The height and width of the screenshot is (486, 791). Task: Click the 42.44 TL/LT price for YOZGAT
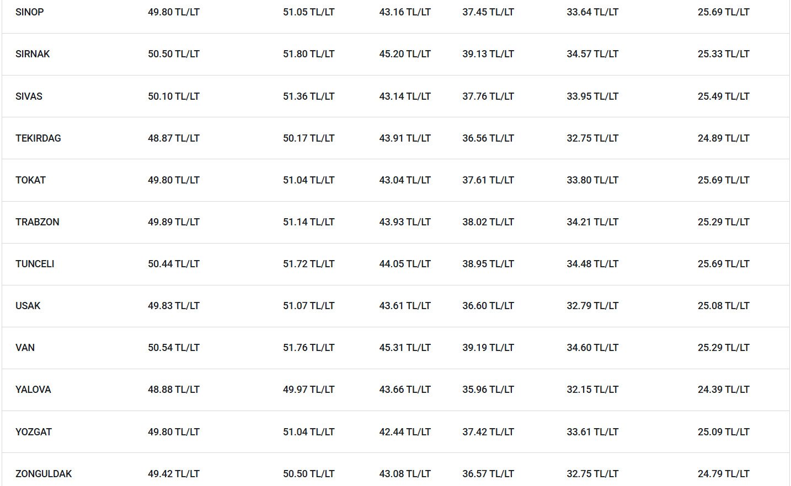[x=405, y=432]
